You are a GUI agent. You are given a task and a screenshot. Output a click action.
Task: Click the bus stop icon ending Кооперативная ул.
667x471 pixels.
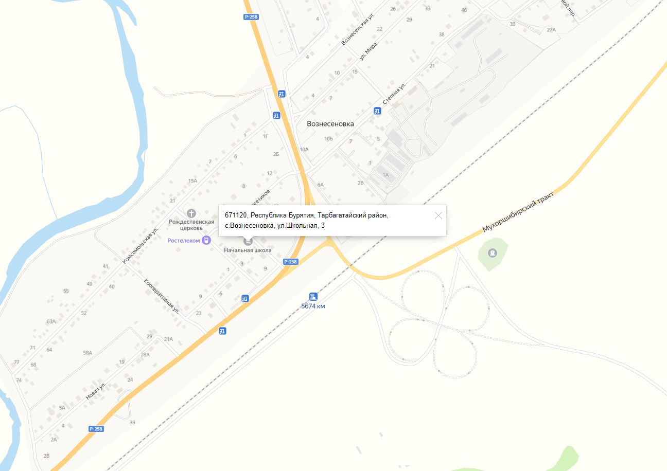pyautogui.click(x=222, y=331)
